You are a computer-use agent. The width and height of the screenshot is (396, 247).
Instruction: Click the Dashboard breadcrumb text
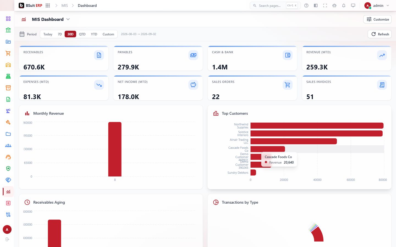click(87, 5)
